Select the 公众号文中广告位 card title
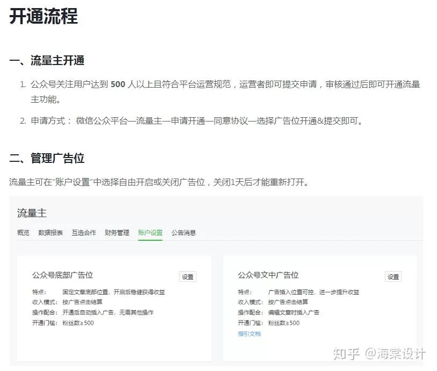This screenshot has width=437, height=371. pos(268,275)
